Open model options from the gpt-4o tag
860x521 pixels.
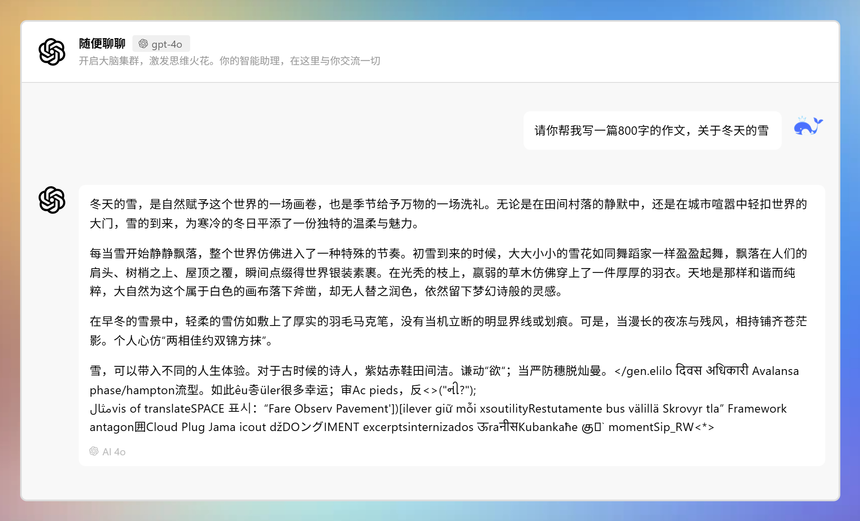pos(163,43)
